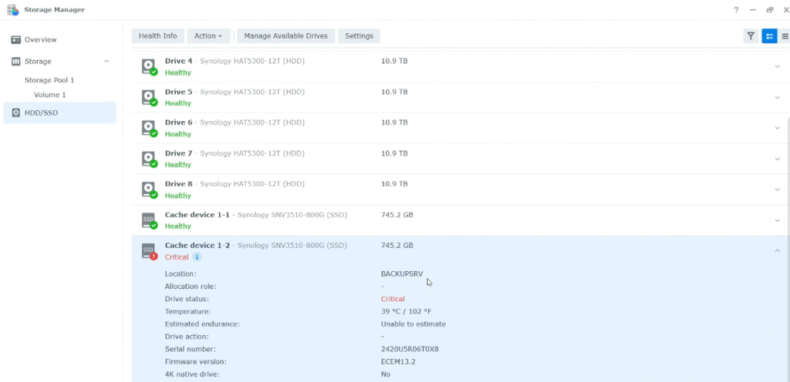Open Storage Pool 1 in the sidebar
Viewport: 790px width, 382px height.
point(49,80)
